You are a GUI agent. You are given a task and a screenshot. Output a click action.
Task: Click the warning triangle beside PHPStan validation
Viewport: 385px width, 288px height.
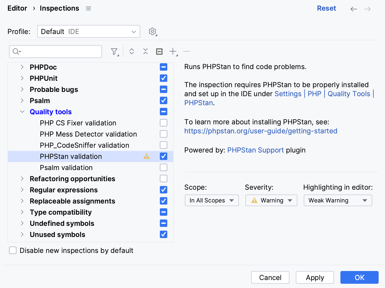[x=146, y=156]
